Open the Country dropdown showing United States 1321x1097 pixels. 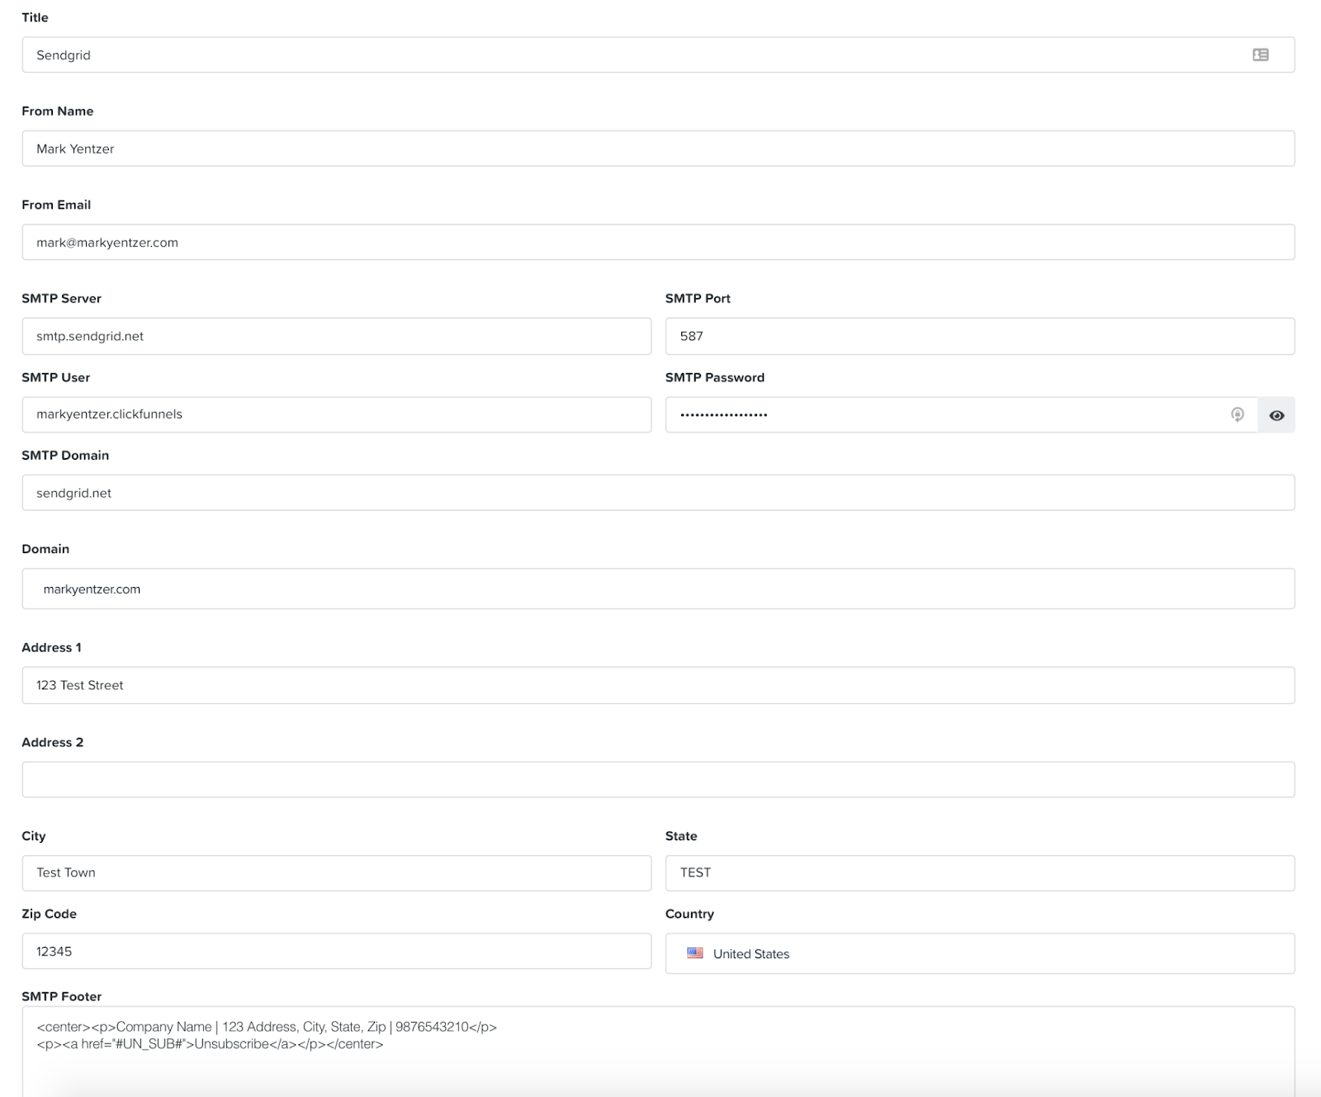click(x=980, y=953)
